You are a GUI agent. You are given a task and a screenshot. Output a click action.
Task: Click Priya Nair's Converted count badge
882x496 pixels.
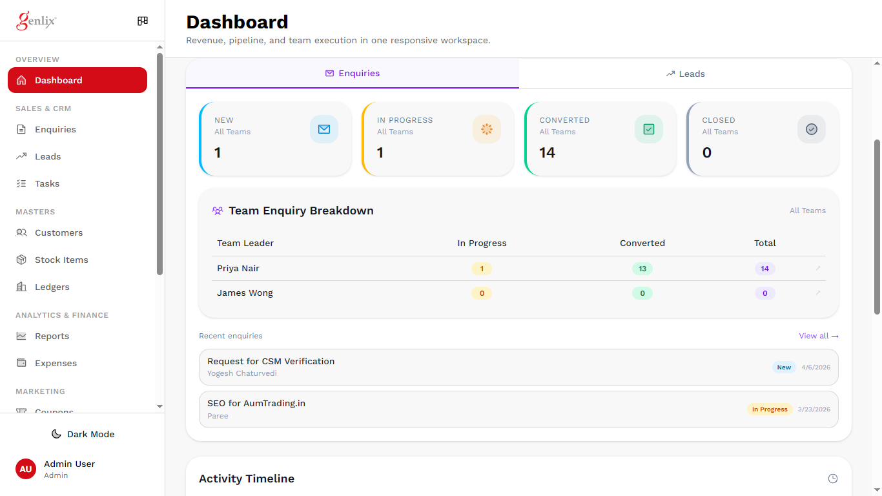pyautogui.click(x=642, y=269)
